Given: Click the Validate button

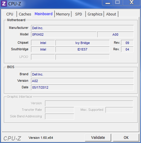Looking at the screenshot, I should (98, 138).
